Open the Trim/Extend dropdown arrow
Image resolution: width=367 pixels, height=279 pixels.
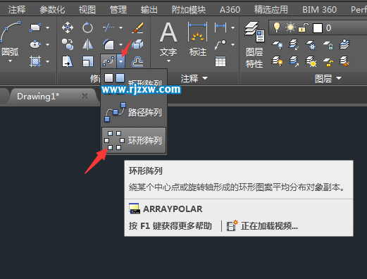(120, 27)
